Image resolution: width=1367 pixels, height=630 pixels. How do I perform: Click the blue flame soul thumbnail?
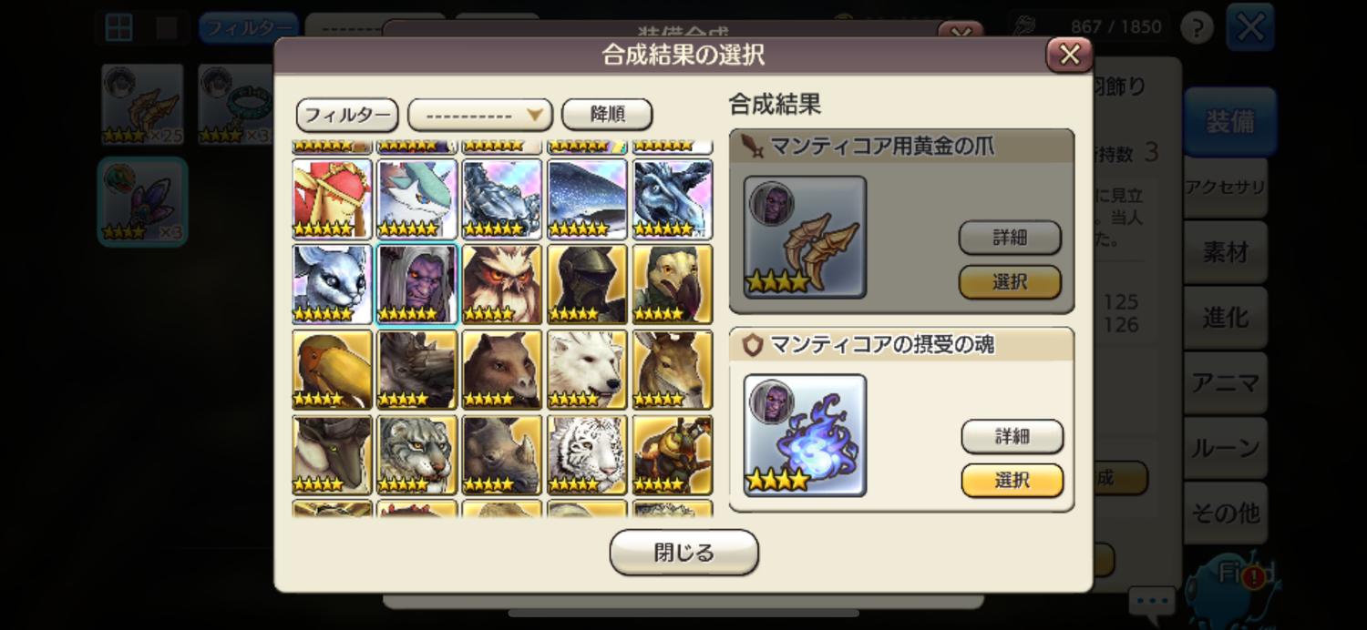tap(805, 435)
